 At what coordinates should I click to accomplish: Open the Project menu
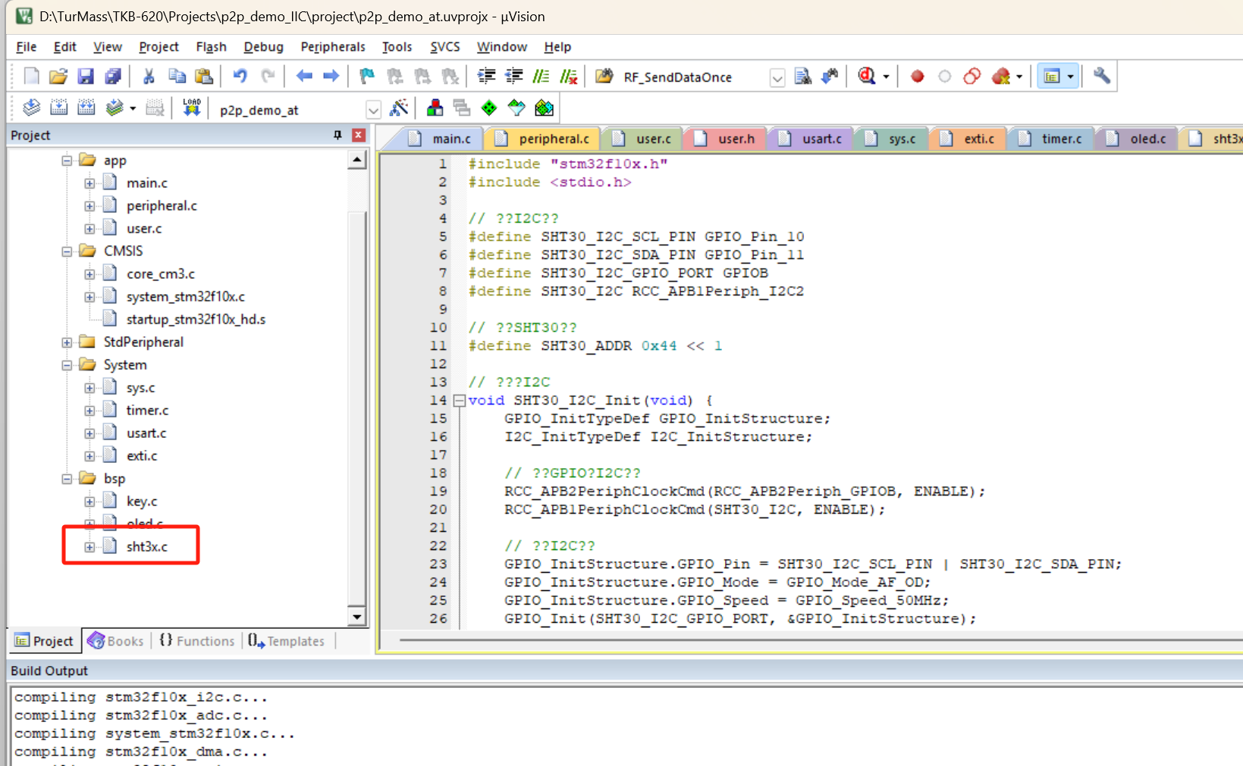pos(159,47)
